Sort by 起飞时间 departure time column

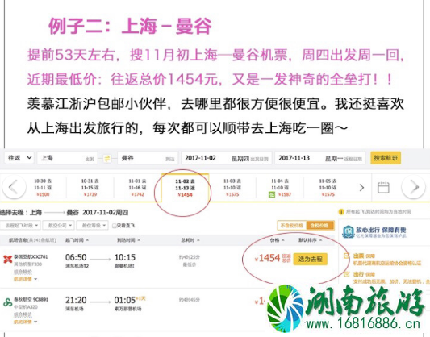[77, 240]
